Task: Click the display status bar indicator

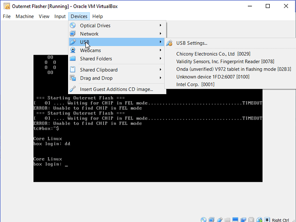Action: point(235,219)
